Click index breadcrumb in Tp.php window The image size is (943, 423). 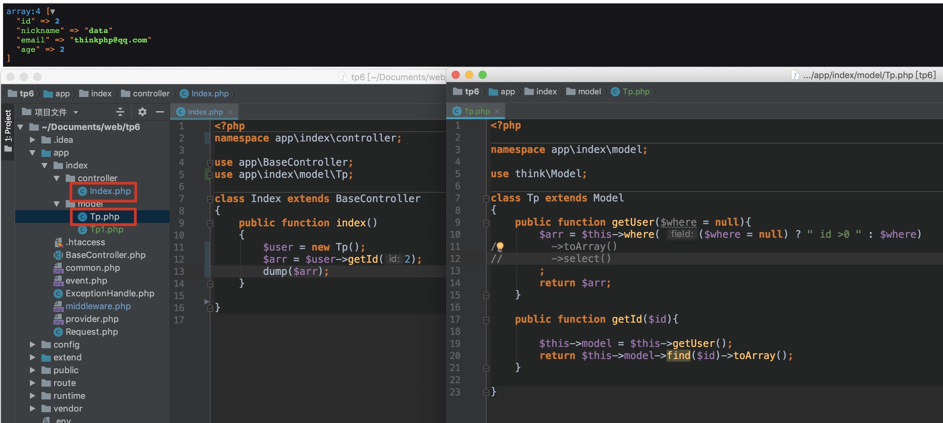tap(541, 92)
